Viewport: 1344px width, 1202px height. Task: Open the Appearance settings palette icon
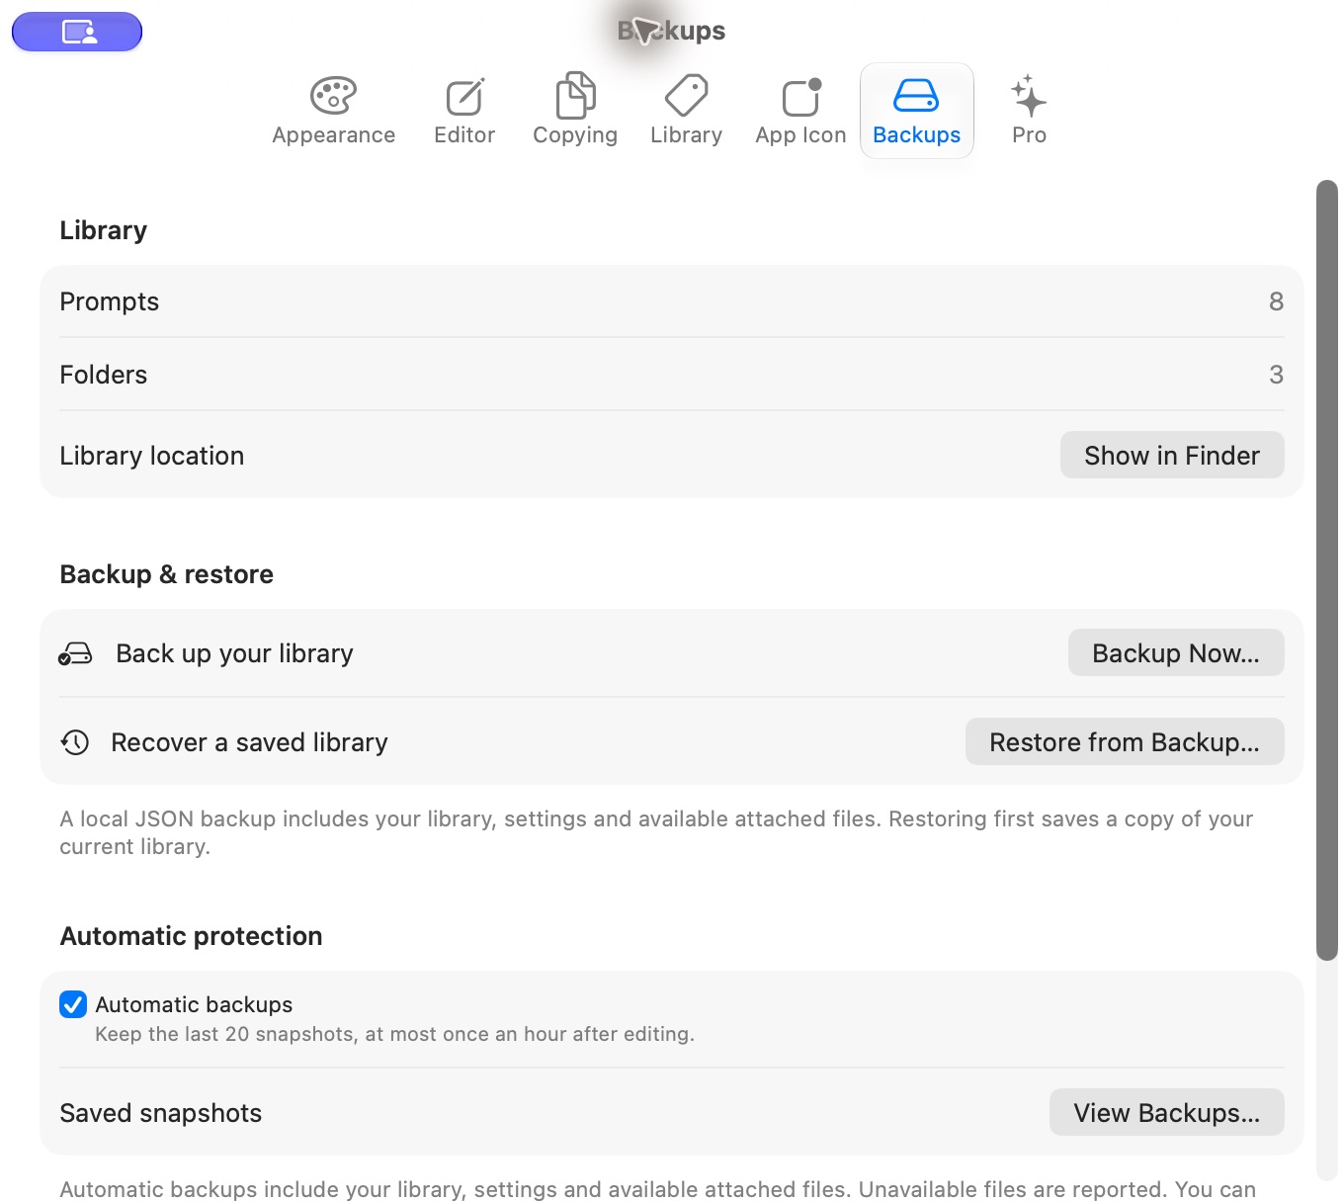point(333,96)
